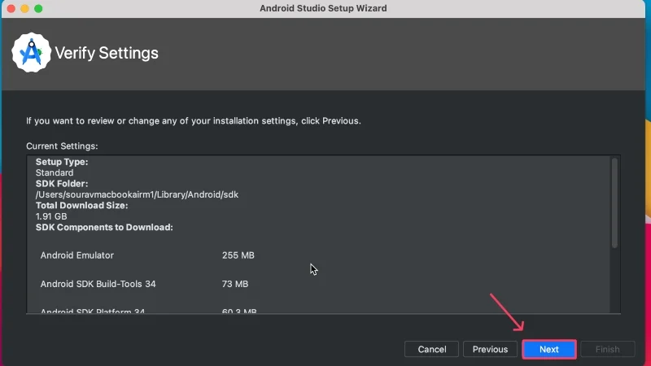This screenshot has width=651, height=366.
Task: Click the Cancel button
Action: pos(432,349)
